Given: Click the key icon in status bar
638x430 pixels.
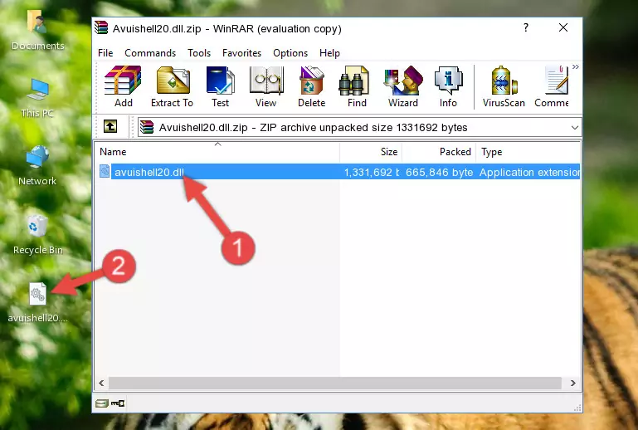Looking at the screenshot, I should [x=118, y=403].
